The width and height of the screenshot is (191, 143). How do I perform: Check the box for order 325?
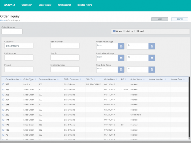(3, 84)
